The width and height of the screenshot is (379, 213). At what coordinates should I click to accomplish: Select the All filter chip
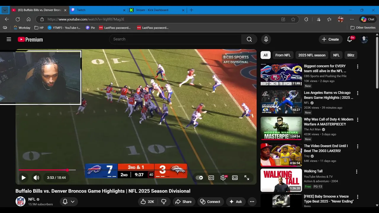266,55
